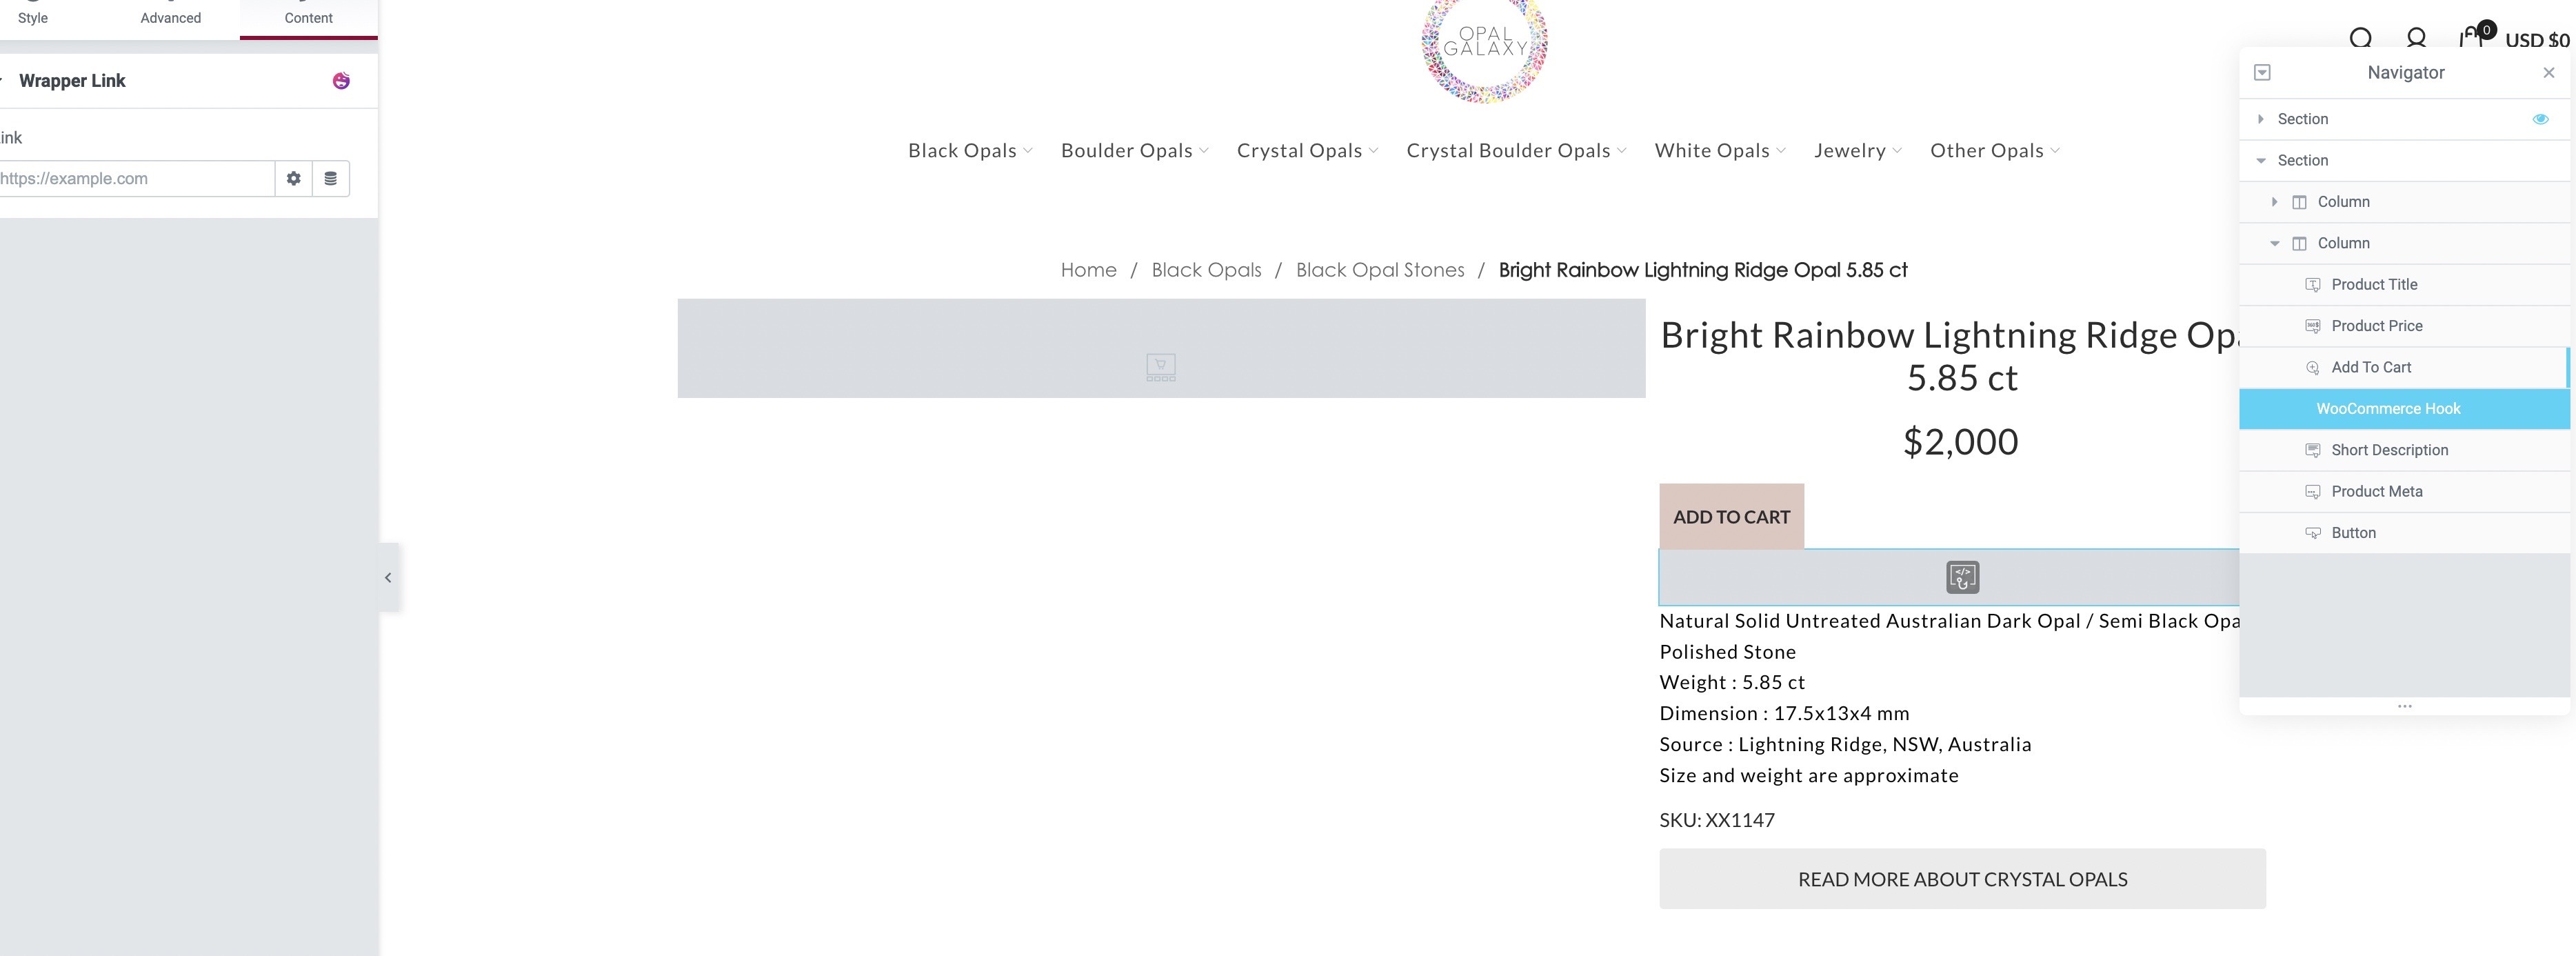Click the link settings gear icon
This screenshot has width=2576, height=956.
(293, 178)
